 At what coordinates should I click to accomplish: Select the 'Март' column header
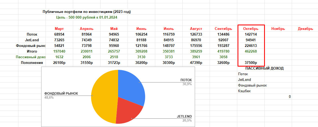(x=59, y=29)
